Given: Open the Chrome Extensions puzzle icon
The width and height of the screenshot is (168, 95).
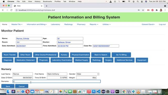Looking at the screenshot, I should tap(157, 10).
